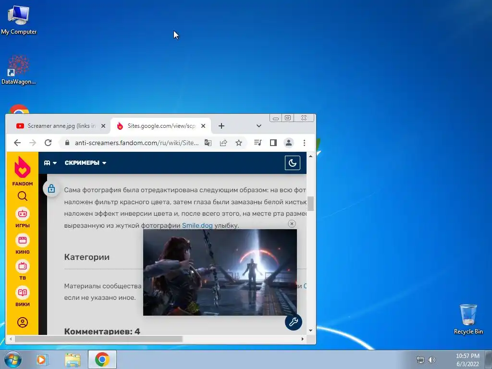Follow the Smile.dog link
Screen dimensions: 492x369
197,225
